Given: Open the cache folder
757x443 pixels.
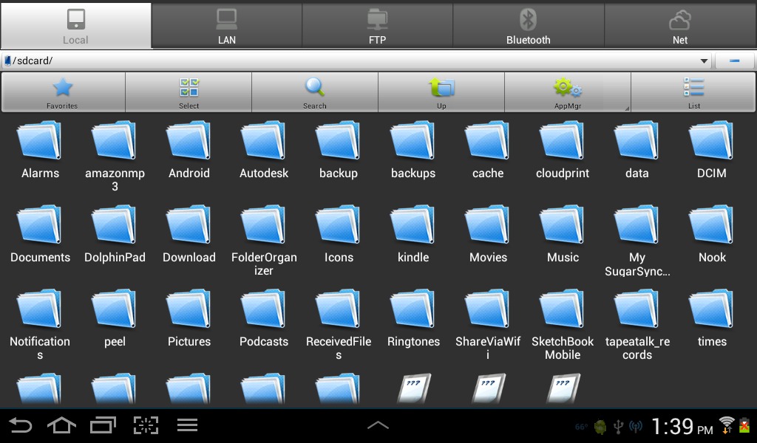Looking at the screenshot, I should coord(488,149).
